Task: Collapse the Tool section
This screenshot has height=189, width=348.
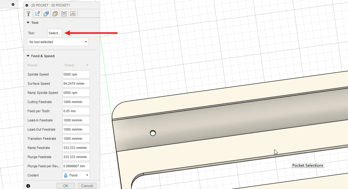Action: click(28, 23)
